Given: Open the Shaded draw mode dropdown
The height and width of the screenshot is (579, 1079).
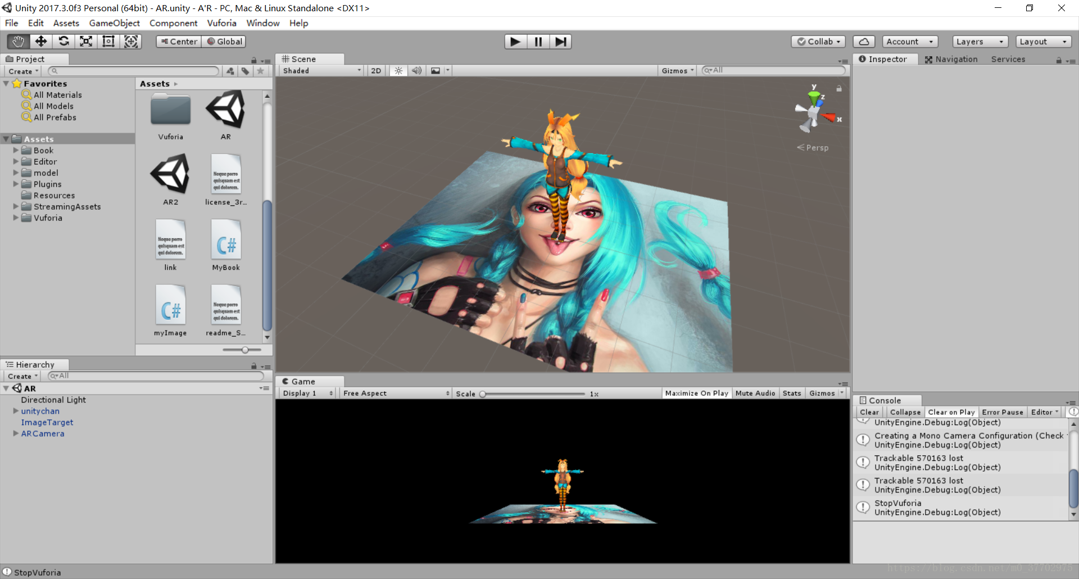Looking at the screenshot, I should (x=321, y=71).
